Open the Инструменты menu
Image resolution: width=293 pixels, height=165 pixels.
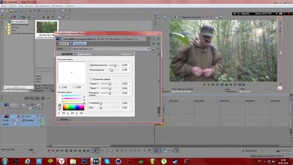(43, 6)
